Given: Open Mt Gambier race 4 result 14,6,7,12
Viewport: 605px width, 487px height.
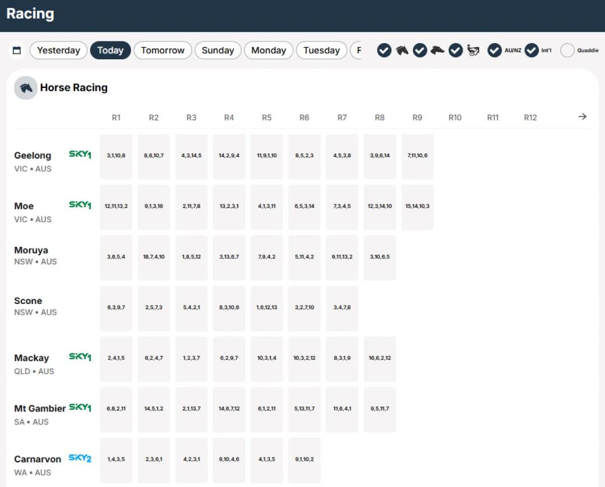Looking at the screenshot, I should click(x=229, y=410).
